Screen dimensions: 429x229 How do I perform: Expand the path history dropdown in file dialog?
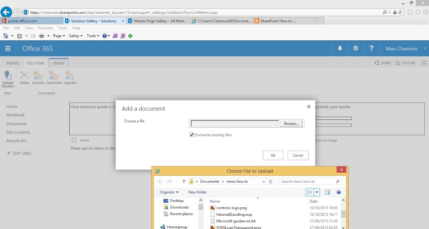(x=264, y=182)
